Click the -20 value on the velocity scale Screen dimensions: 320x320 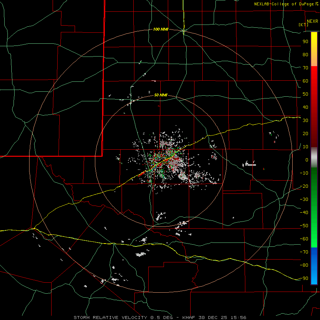304,186
